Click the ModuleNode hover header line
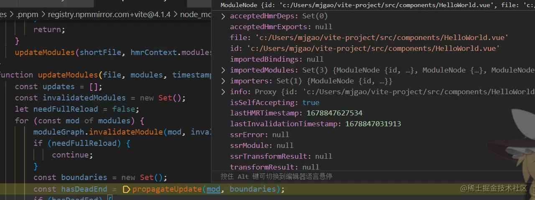 [x=377, y=5]
